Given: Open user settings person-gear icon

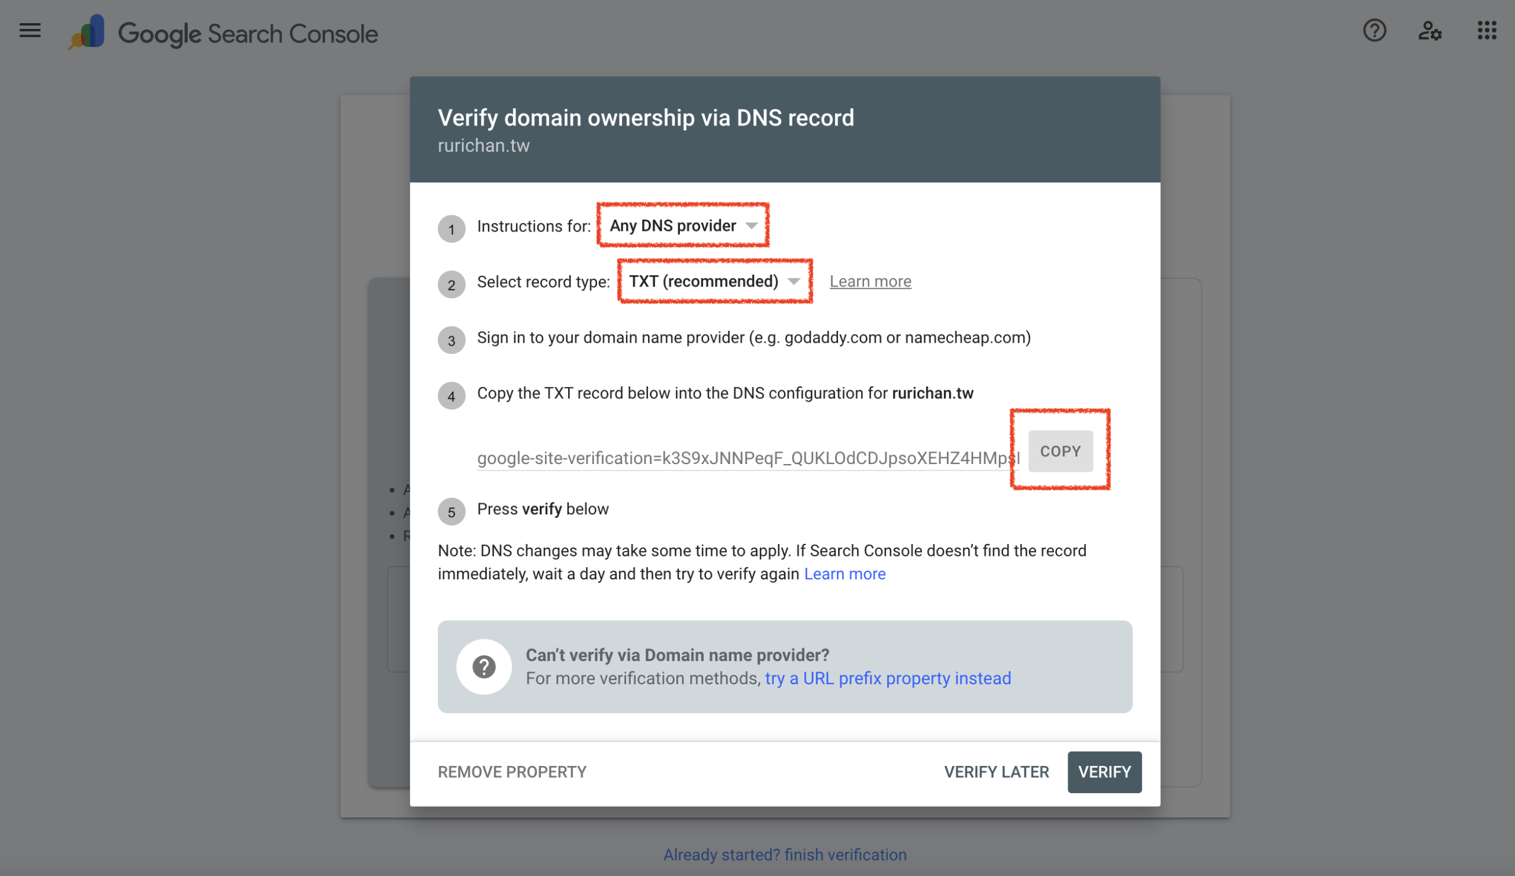Looking at the screenshot, I should tap(1430, 30).
